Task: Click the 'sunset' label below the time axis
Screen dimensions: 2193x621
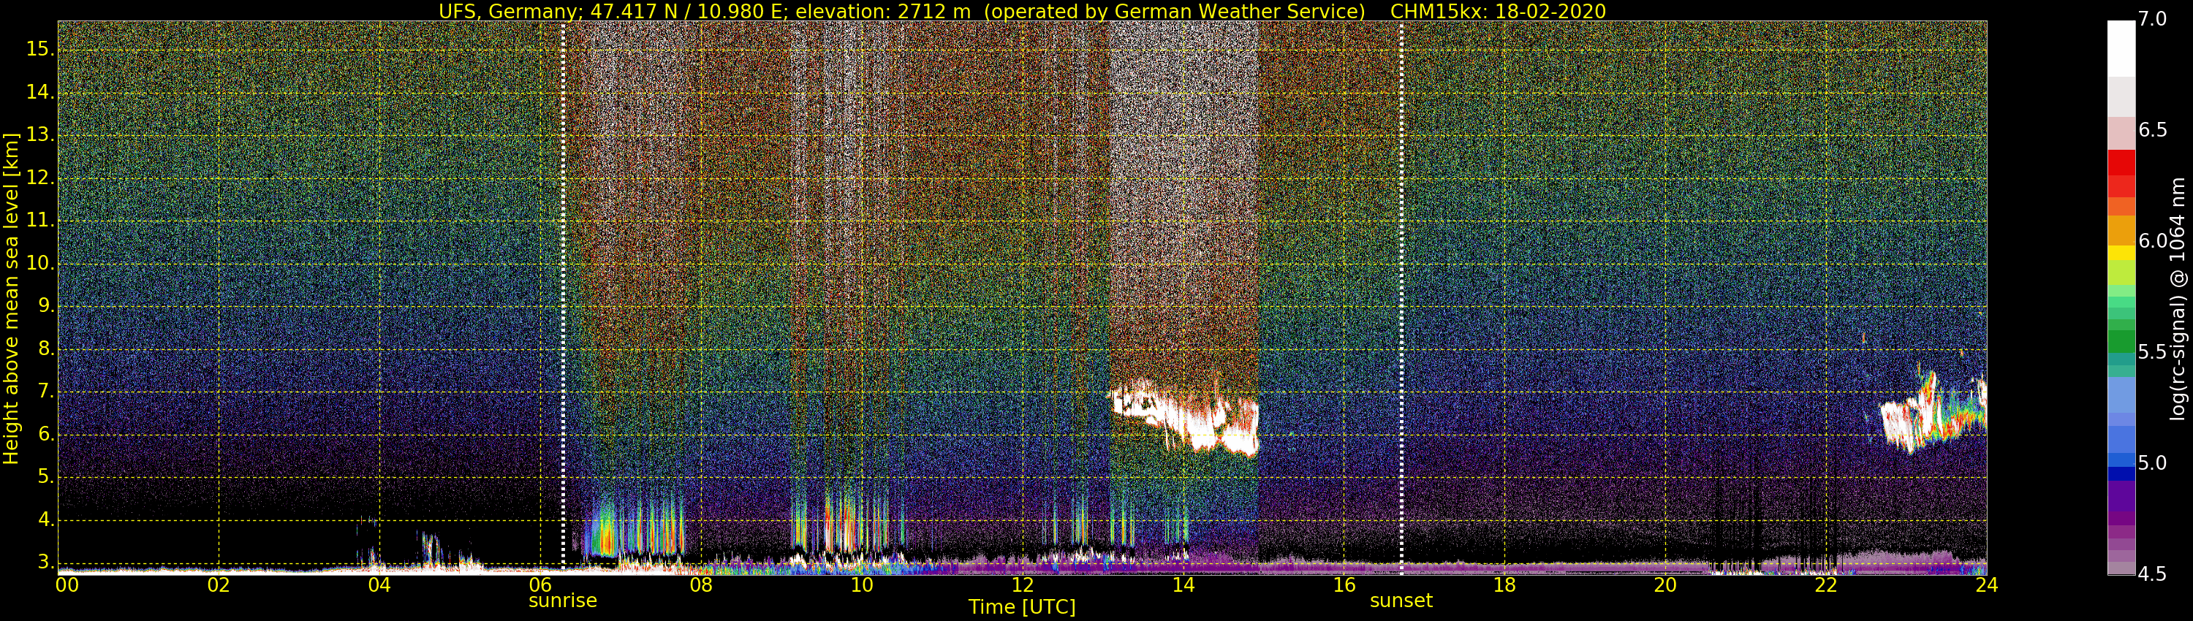Action: [1401, 601]
